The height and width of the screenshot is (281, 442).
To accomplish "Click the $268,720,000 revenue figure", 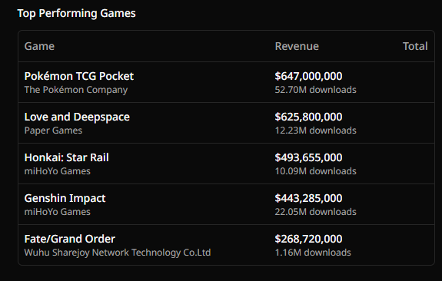I will (x=308, y=239).
